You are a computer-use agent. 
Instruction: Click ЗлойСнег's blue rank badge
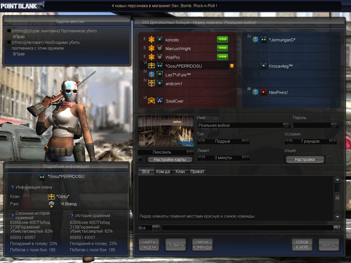coord(160,101)
